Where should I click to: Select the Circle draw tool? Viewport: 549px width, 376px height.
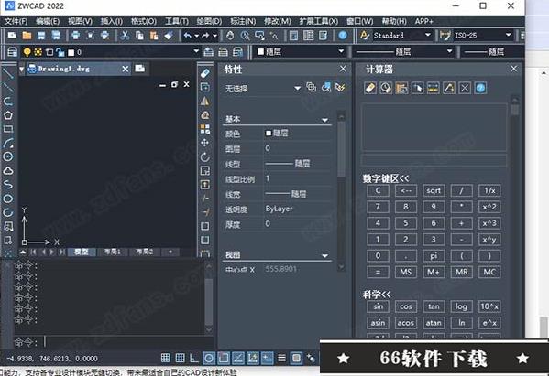(x=8, y=156)
